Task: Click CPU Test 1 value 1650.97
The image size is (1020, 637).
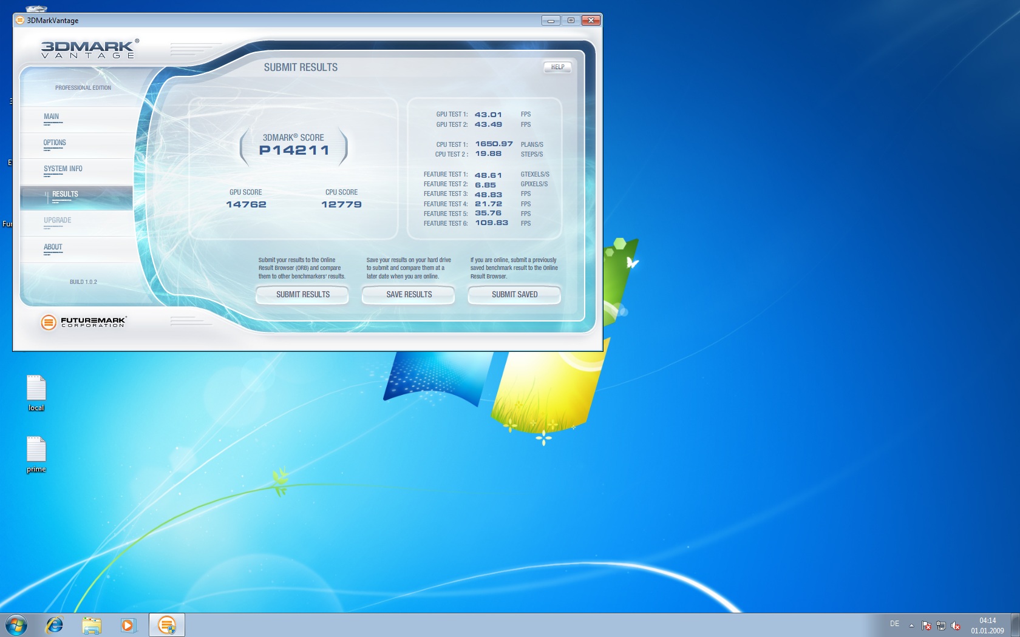Action: (494, 144)
